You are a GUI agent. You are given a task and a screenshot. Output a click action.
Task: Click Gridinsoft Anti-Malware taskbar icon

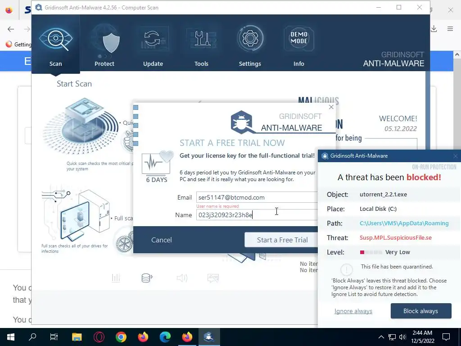pos(209,337)
